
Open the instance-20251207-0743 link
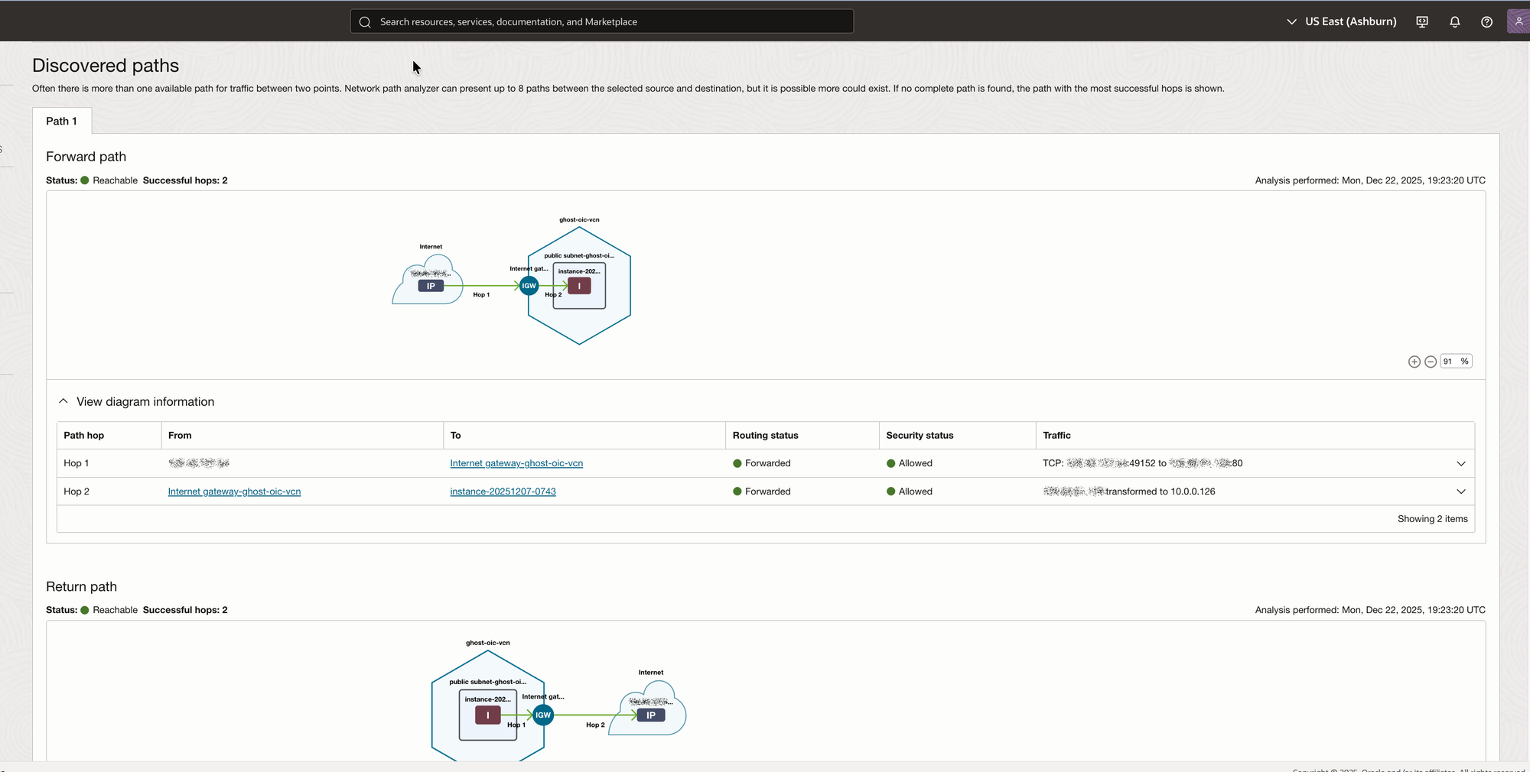point(503,491)
